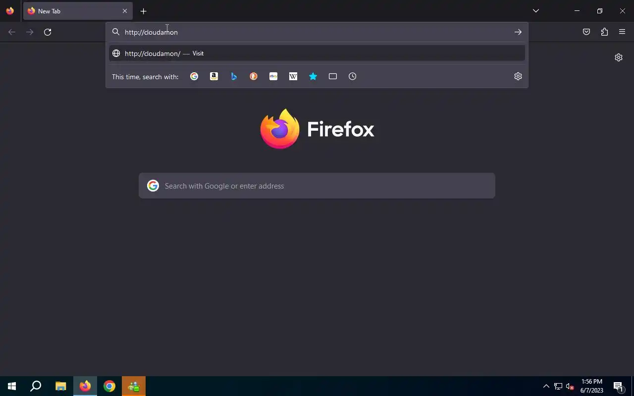Click the magnifier icon in the address bar
This screenshot has width=634, height=396.
point(116,32)
